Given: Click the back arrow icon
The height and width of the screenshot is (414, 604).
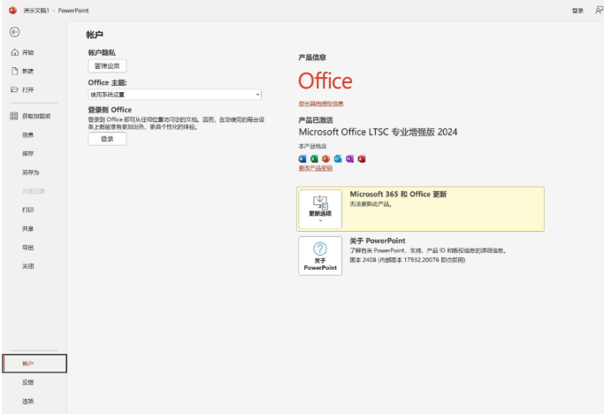Looking at the screenshot, I should point(15,32).
